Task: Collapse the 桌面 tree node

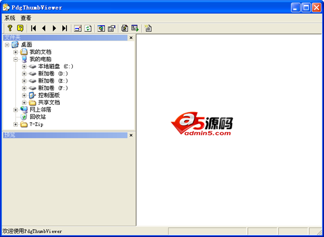Action: 7,45
